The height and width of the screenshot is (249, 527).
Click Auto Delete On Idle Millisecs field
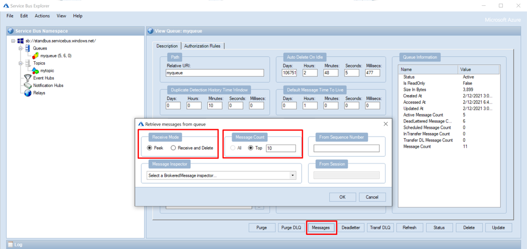tap(372, 73)
